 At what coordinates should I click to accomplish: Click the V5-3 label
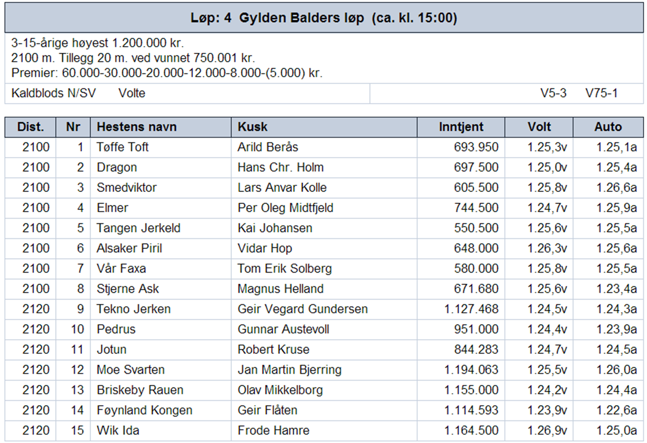[x=553, y=93]
